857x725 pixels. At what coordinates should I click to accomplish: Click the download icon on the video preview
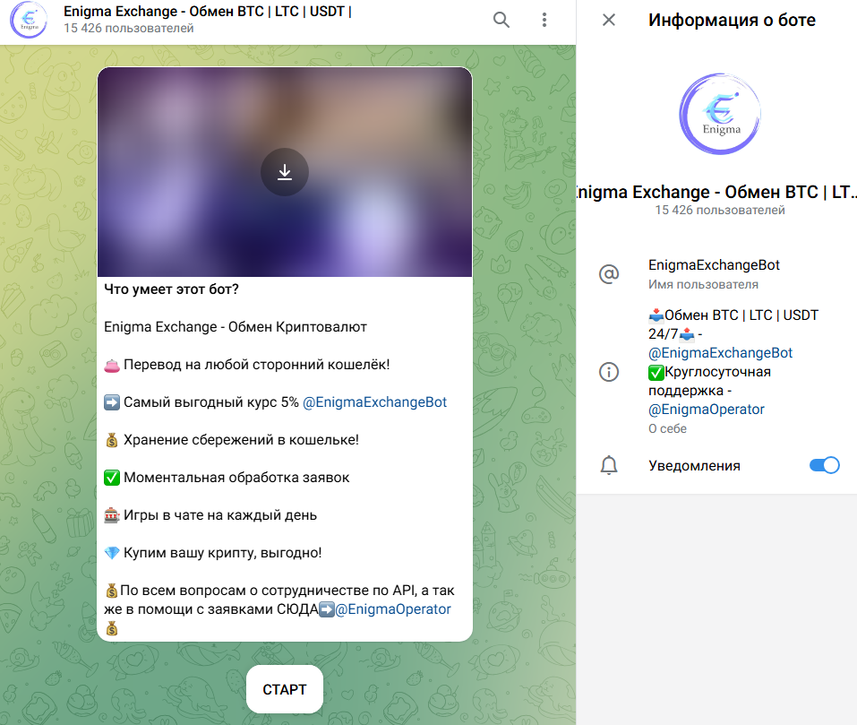pyautogui.click(x=285, y=171)
